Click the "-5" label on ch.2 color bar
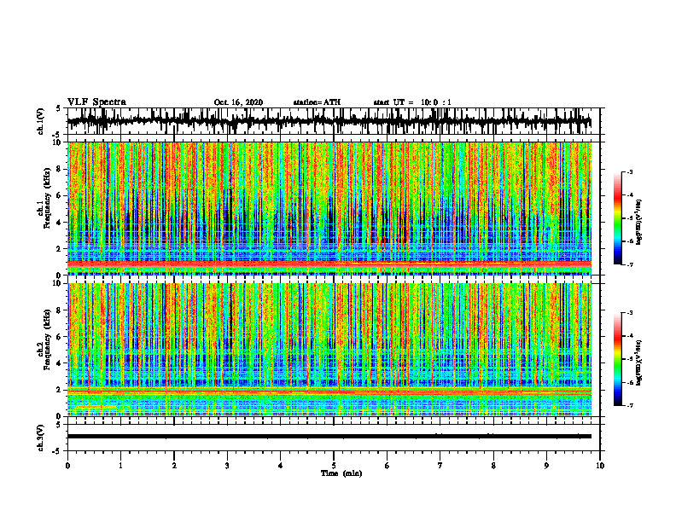676x522 pixels. click(629, 359)
